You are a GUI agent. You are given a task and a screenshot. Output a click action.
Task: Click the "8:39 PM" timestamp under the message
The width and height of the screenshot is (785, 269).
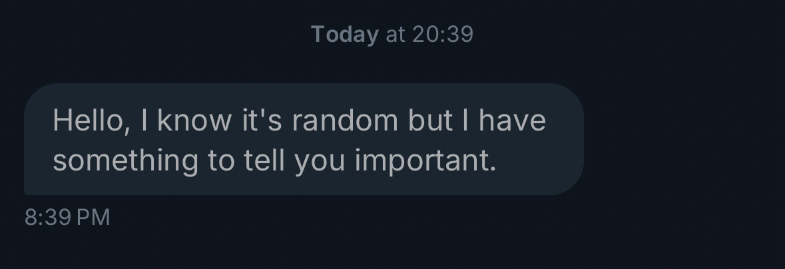coord(67,218)
